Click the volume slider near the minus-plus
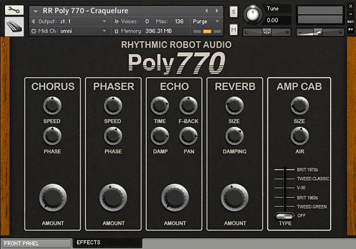Viewport: 356px width, 249px height. [x=320, y=33]
